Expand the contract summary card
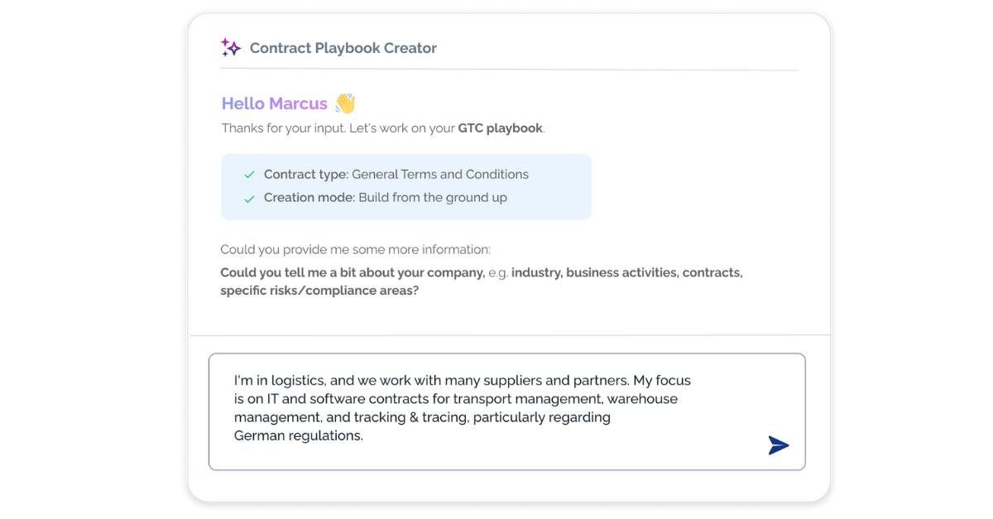 pos(406,185)
